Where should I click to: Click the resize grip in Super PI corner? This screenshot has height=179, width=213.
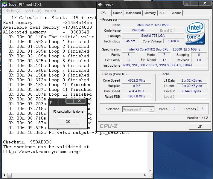150,176
